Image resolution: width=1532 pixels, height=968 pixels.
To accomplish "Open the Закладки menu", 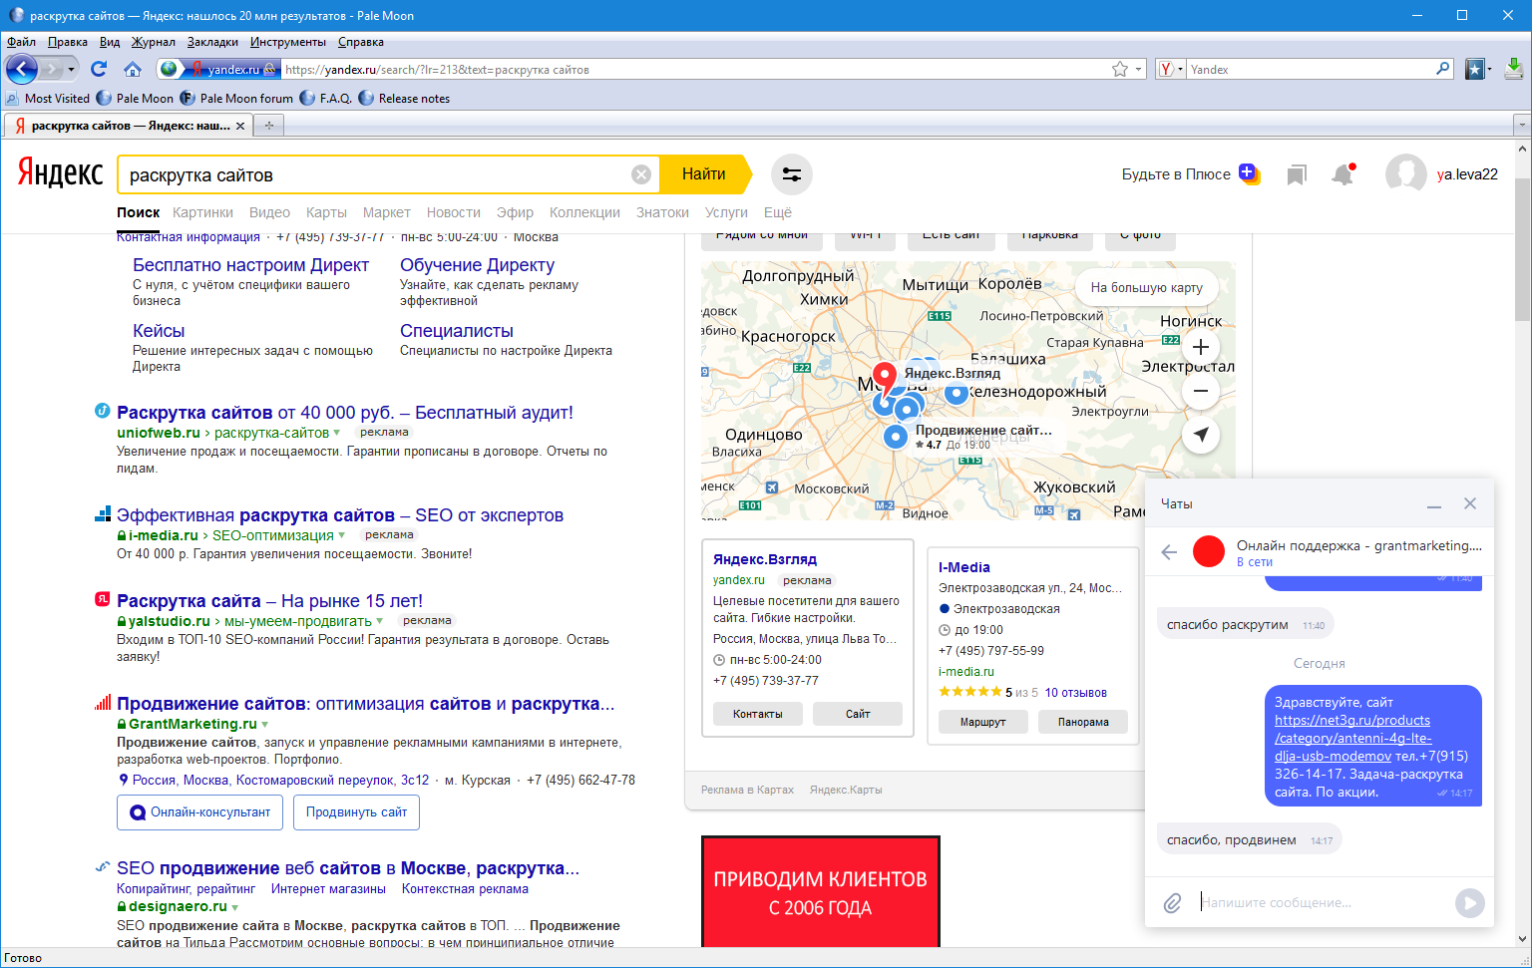I will point(212,42).
